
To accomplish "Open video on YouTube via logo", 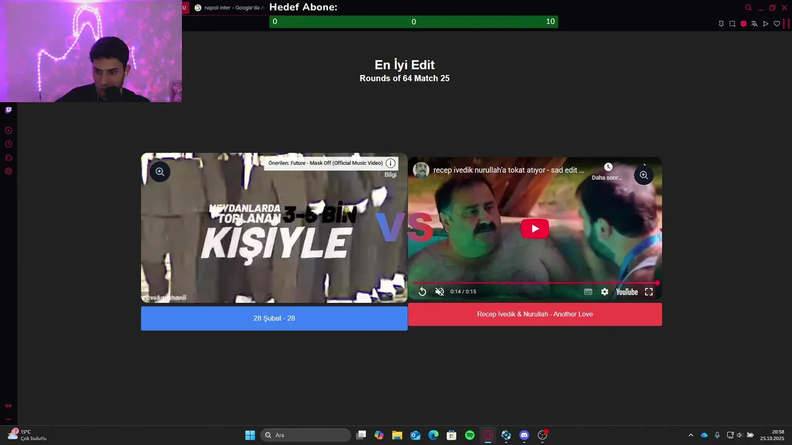I will pyautogui.click(x=627, y=292).
